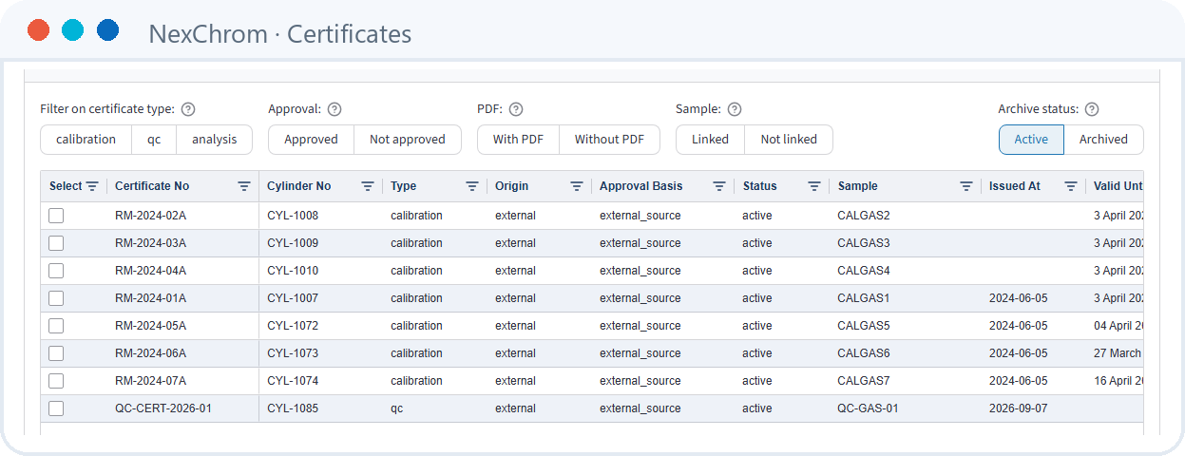Filter to certificates Without PDF
This screenshot has height=456, width=1185.
pos(610,140)
